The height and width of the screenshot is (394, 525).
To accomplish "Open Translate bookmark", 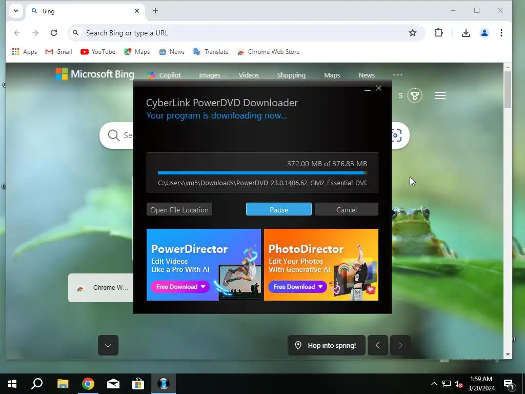I will (x=211, y=52).
